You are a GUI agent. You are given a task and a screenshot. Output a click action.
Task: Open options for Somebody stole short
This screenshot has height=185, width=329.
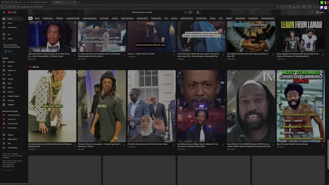pyautogui.click(x=74, y=145)
